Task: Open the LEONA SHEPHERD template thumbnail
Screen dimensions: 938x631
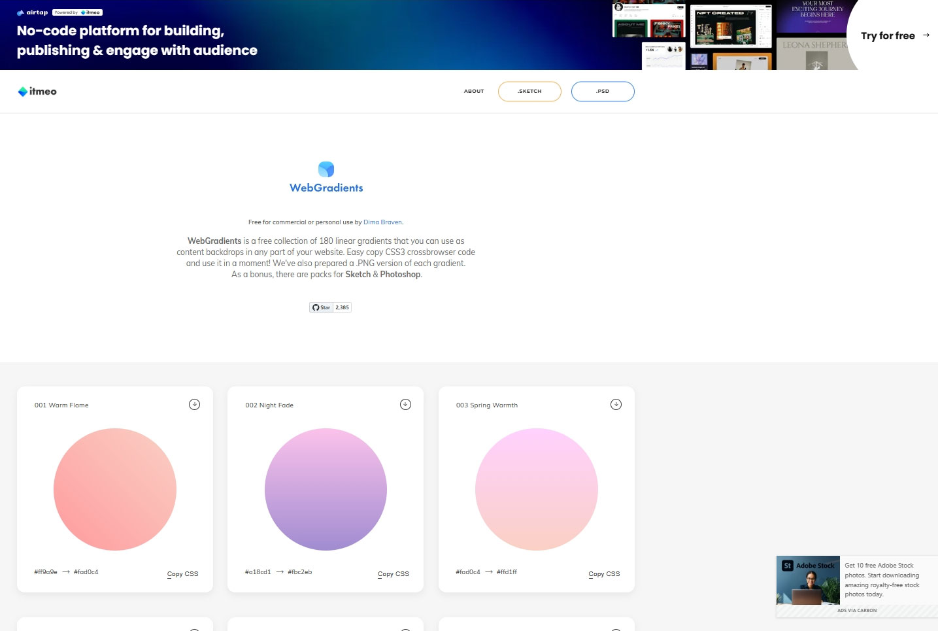Action: 816,54
